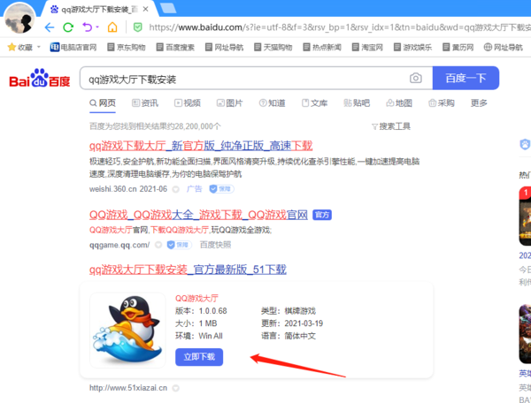Viewport: 531px width, 403px height.
Task: Open the 天猫购物 bookmark
Action: [x=273, y=47]
